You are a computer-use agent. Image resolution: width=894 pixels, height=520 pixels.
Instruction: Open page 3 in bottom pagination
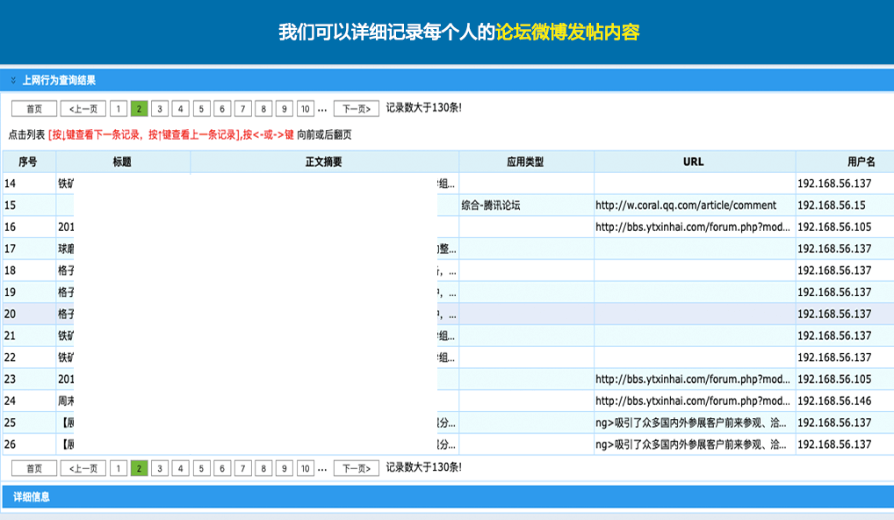coord(160,468)
